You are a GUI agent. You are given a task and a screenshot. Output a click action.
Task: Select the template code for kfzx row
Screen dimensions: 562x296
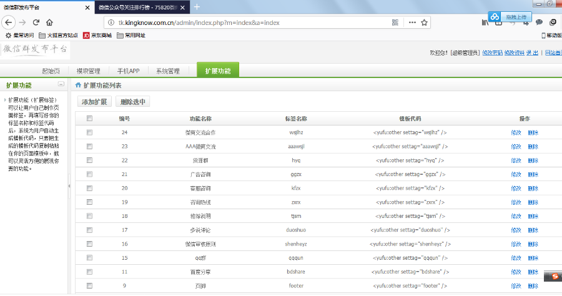coord(410,188)
